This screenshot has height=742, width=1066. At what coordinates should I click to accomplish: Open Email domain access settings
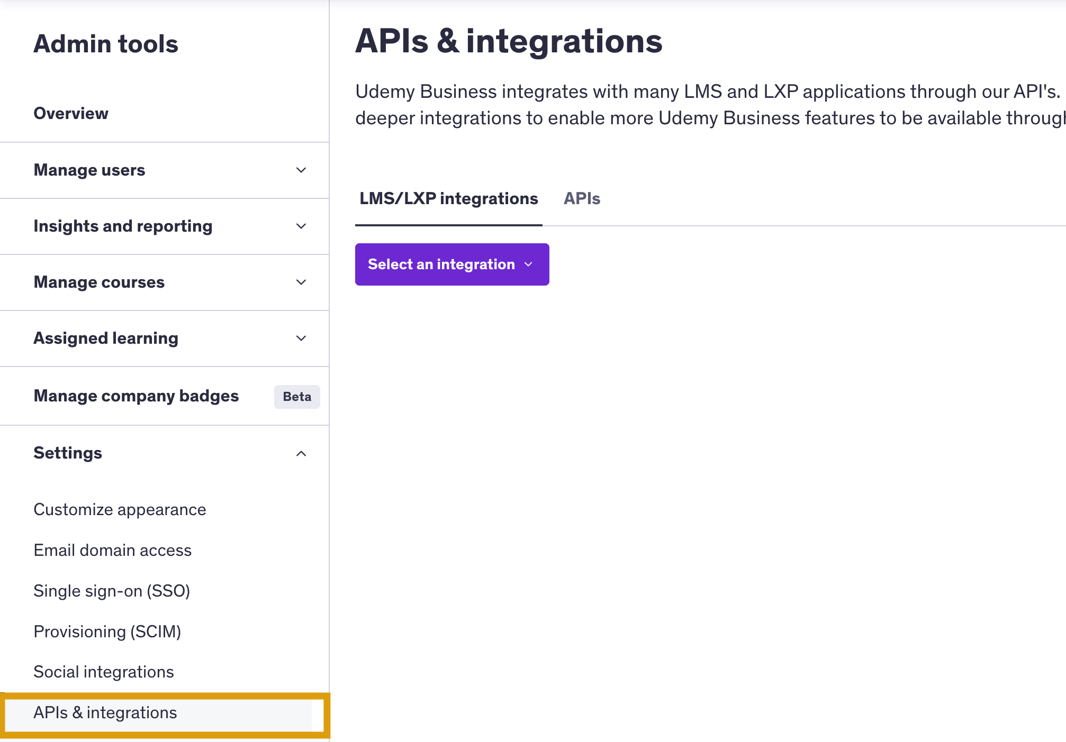[112, 551]
